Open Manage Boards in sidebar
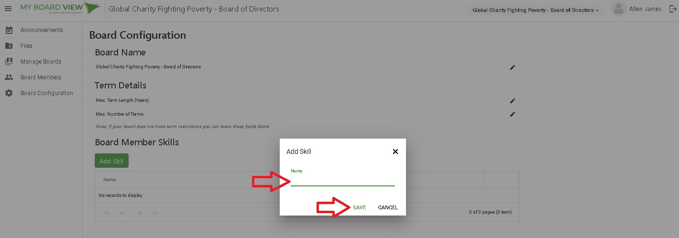Screen dimensions: 679x238 pyautogui.click(x=41, y=62)
